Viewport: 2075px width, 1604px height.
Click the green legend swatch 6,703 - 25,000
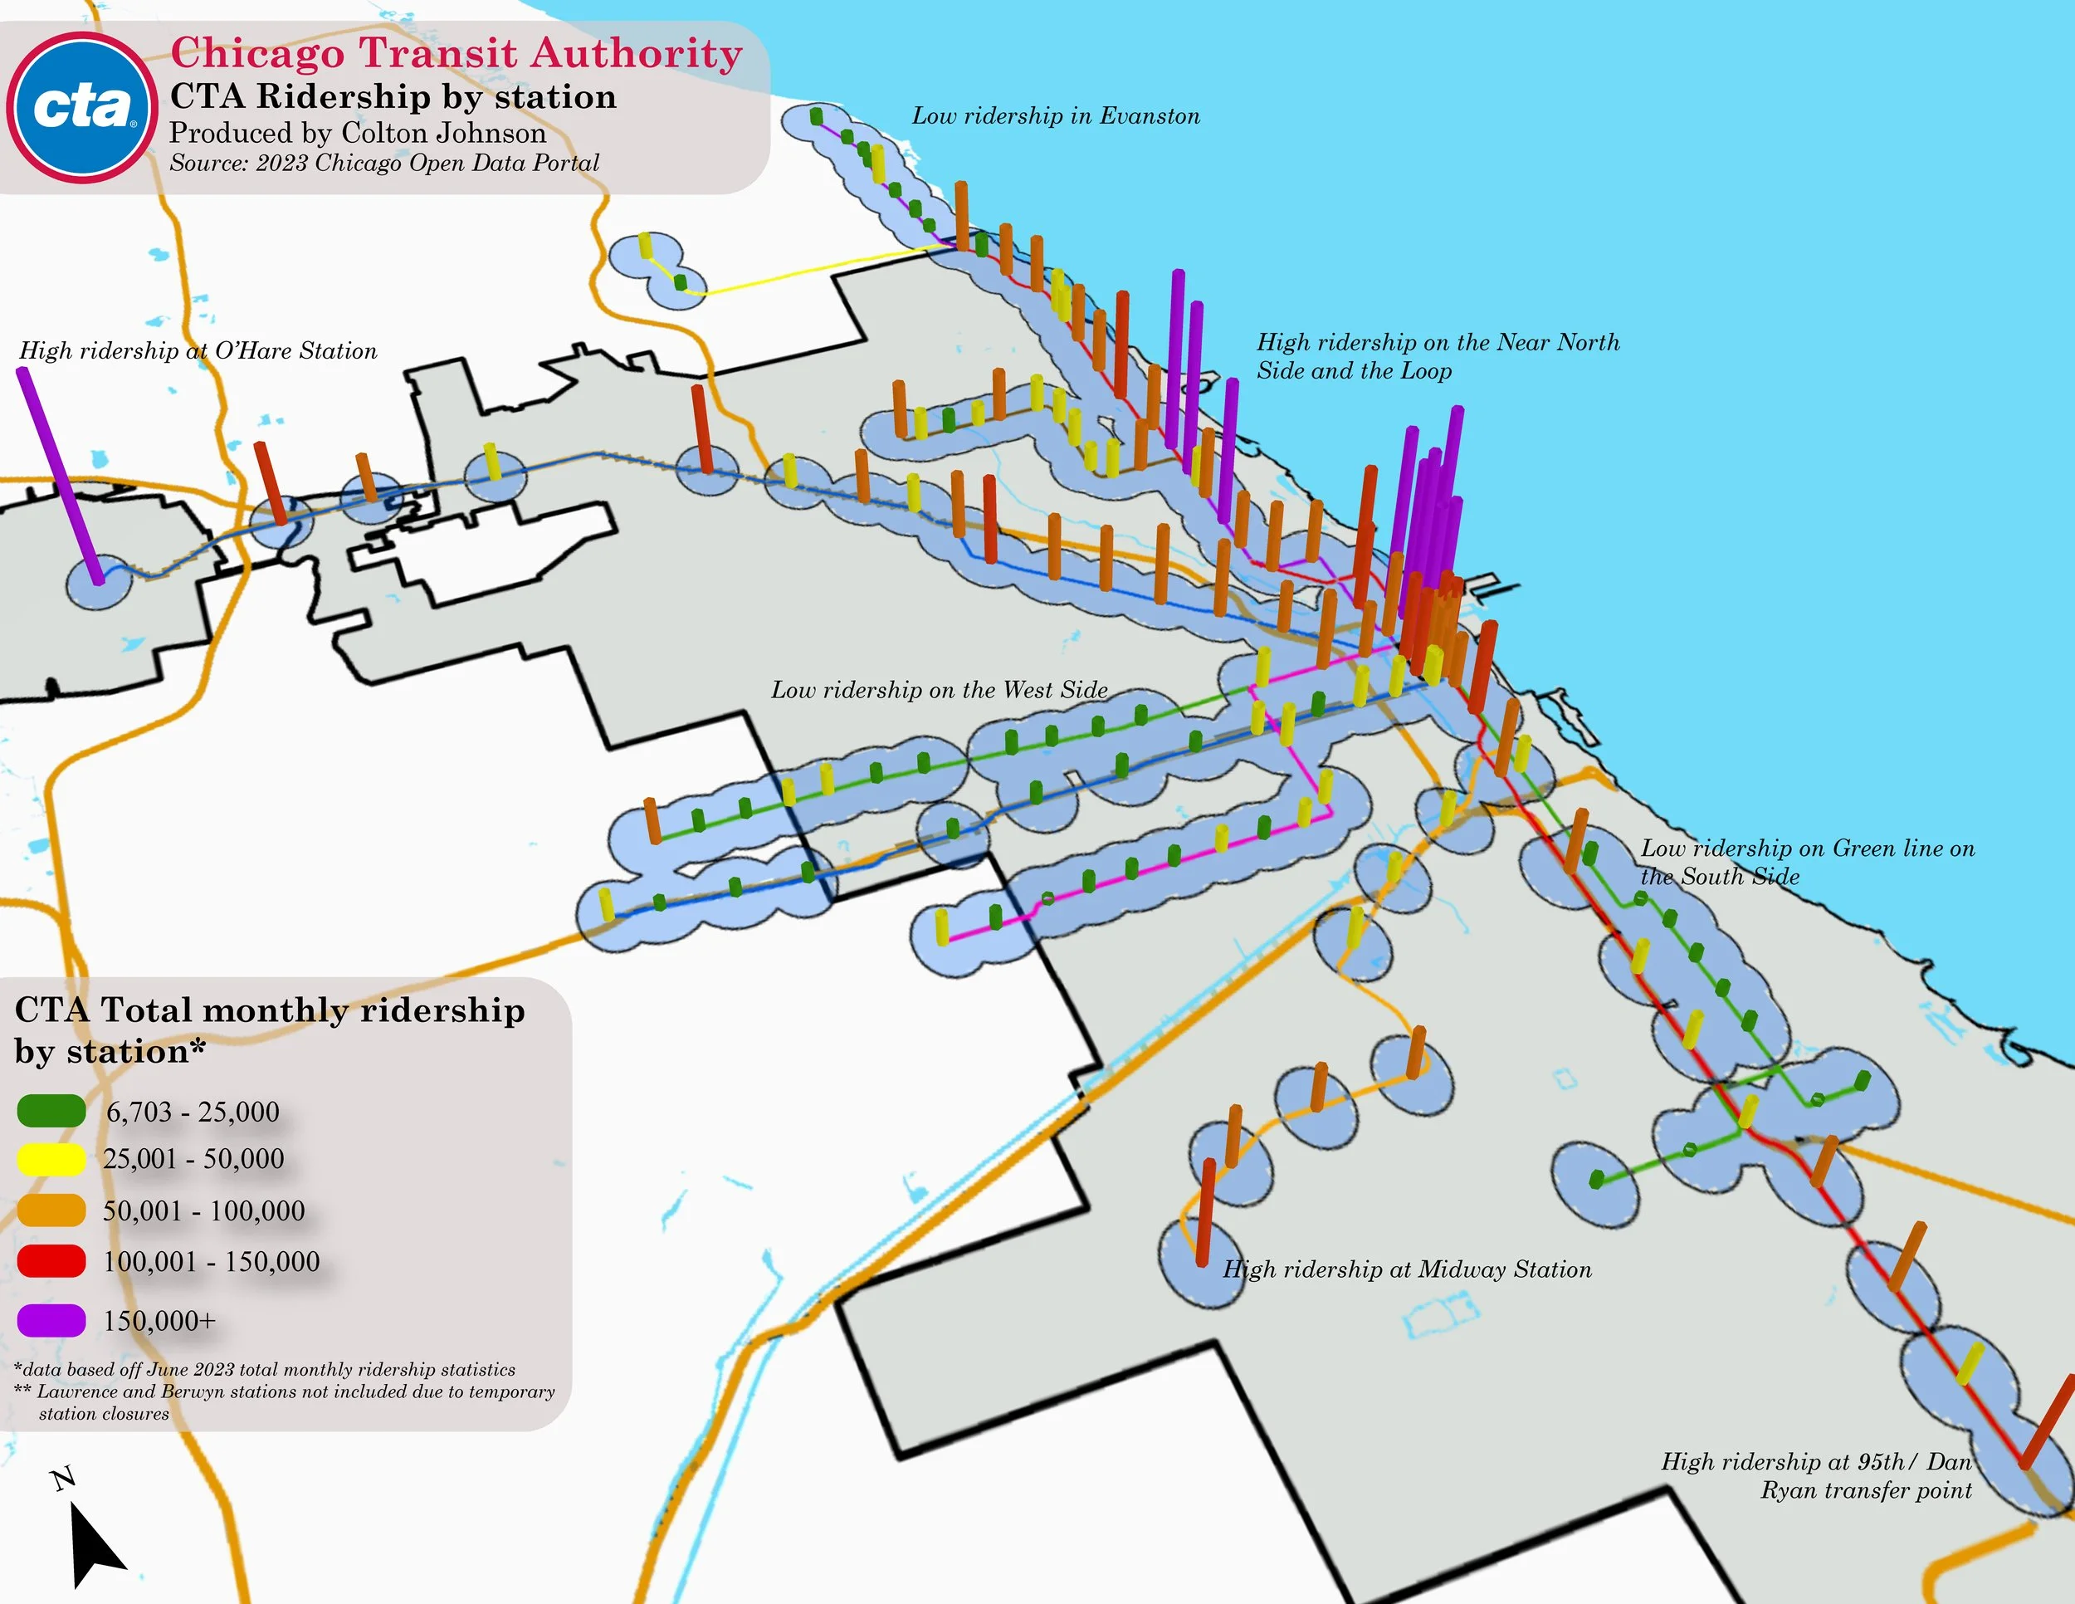[x=51, y=1111]
